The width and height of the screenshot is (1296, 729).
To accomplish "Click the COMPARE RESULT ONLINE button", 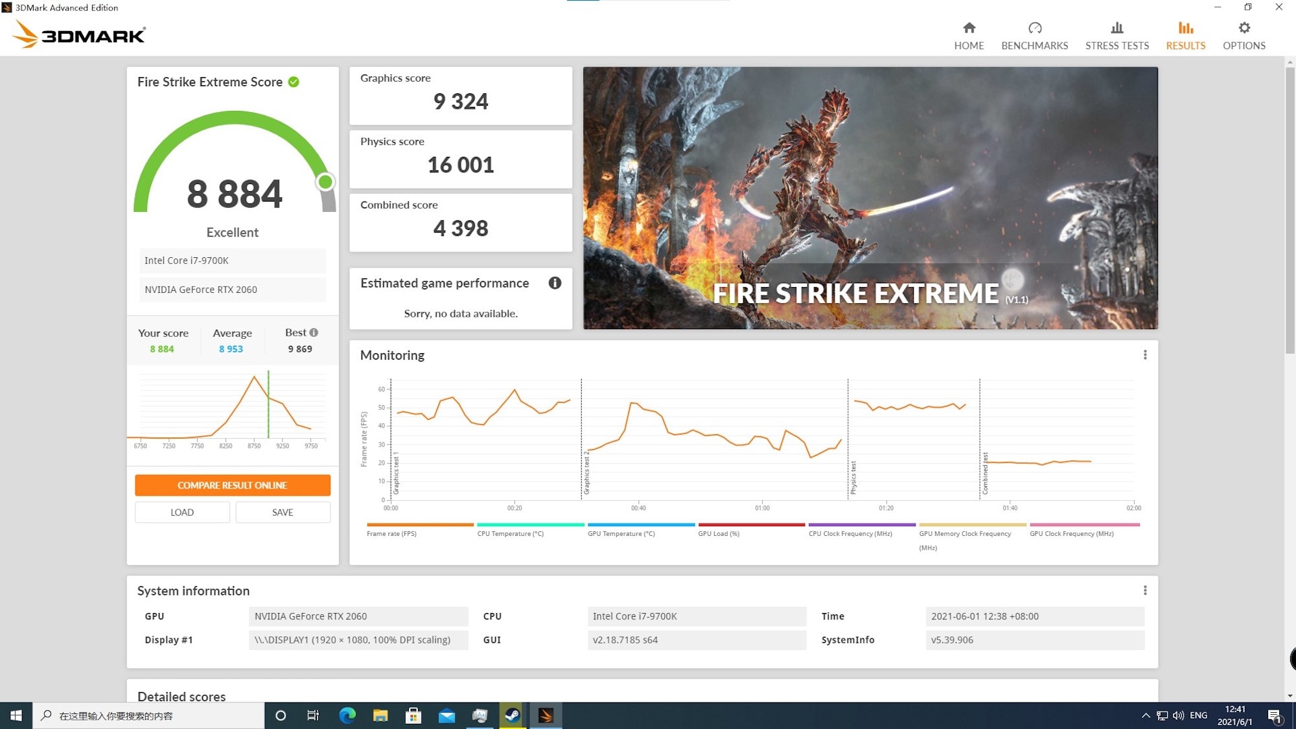I will (x=233, y=485).
